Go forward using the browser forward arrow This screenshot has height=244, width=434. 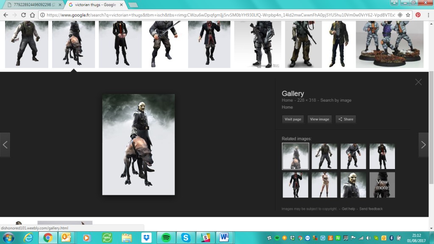tap(15, 15)
